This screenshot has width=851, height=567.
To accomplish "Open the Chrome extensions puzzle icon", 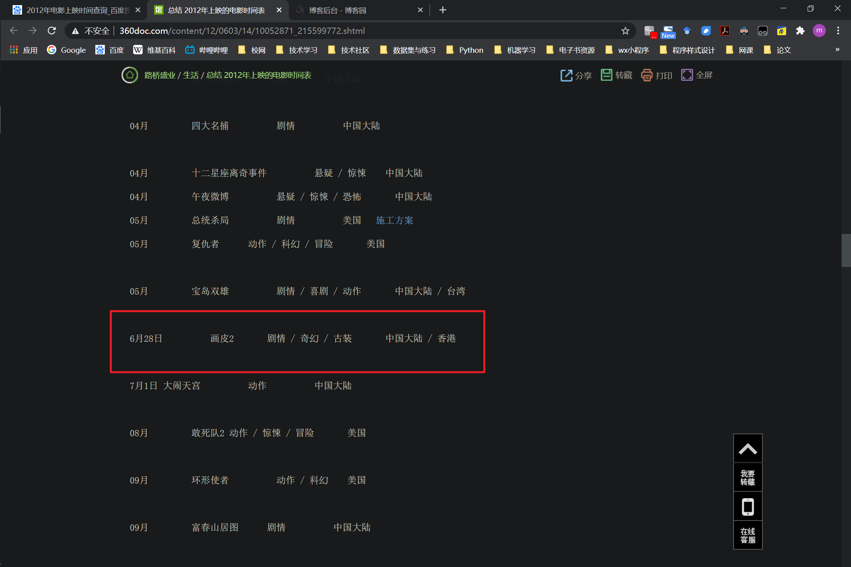I will point(800,31).
